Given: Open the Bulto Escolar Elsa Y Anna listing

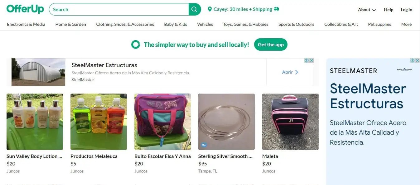Looking at the screenshot, I should pos(162,122).
